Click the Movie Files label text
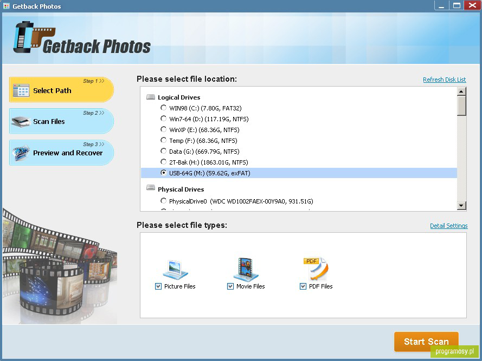The width and height of the screenshot is (482, 361). click(250, 286)
